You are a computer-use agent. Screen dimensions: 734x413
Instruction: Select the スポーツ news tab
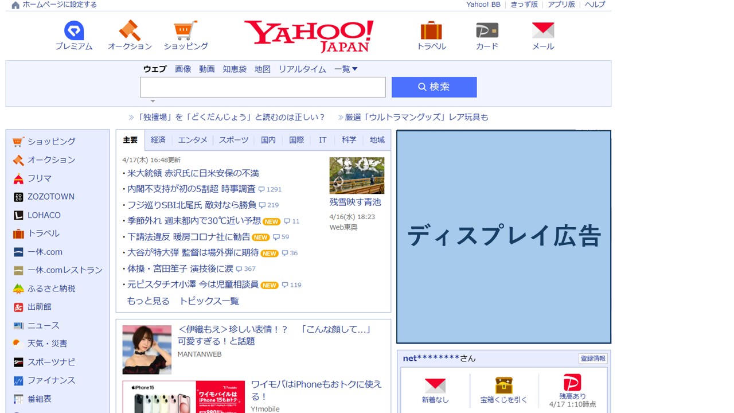[x=233, y=140]
